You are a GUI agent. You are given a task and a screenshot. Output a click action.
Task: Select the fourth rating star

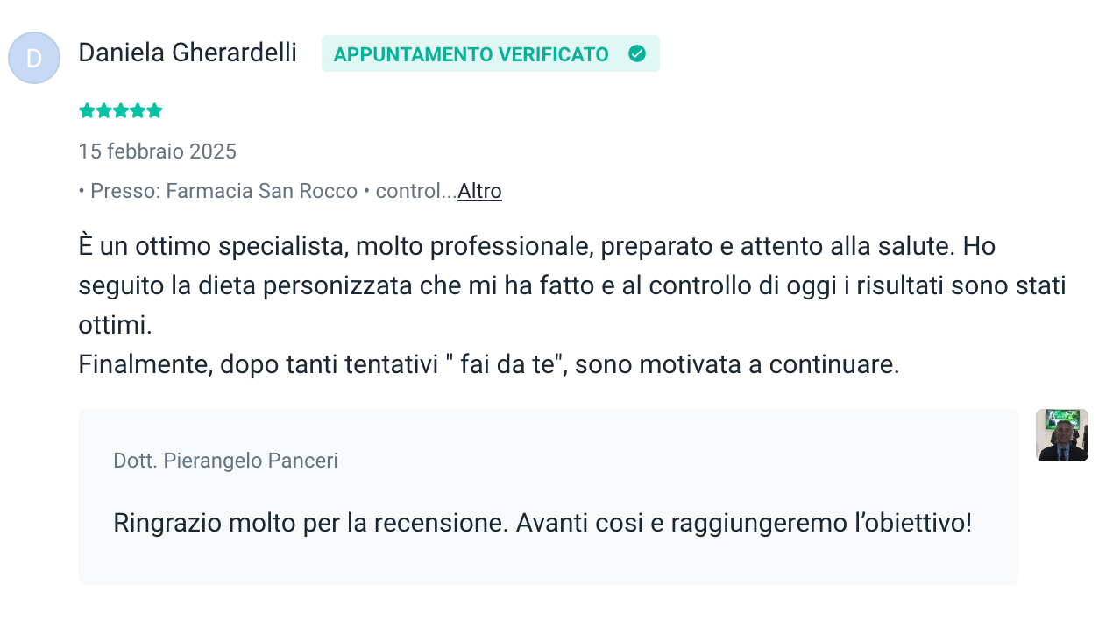138,111
